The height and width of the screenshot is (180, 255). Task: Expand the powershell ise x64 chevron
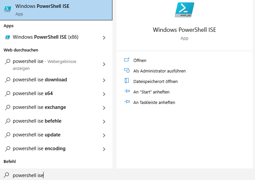tap(104, 94)
